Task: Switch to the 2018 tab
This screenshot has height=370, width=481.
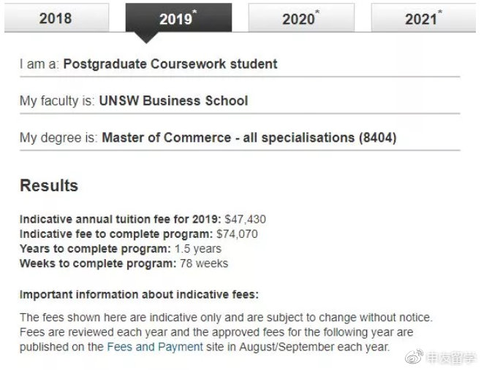Action: click(57, 18)
